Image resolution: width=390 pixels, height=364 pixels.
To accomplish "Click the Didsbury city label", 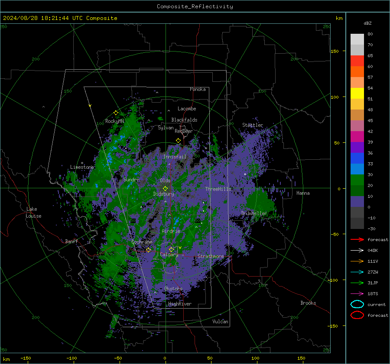I will point(164,194).
